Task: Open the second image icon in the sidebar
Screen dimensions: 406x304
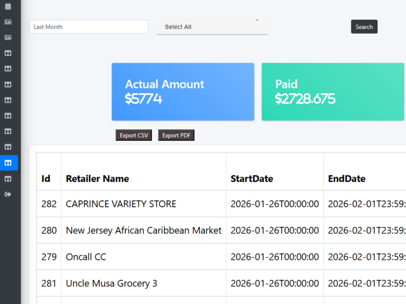Action: tap(8, 37)
